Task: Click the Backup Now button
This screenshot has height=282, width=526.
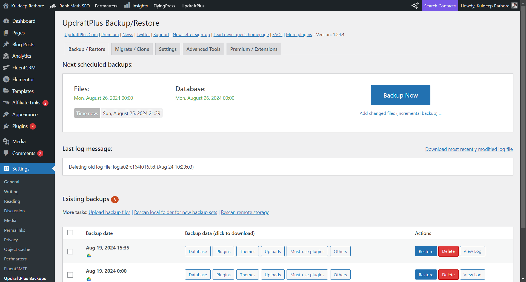Action: tap(401, 95)
